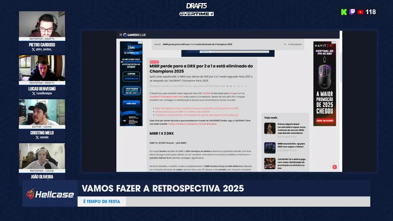Image resolution: width=393 pixels, height=221 pixels.
Task: Select Cristino Melo's webcam feed
Action: [42, 112]
